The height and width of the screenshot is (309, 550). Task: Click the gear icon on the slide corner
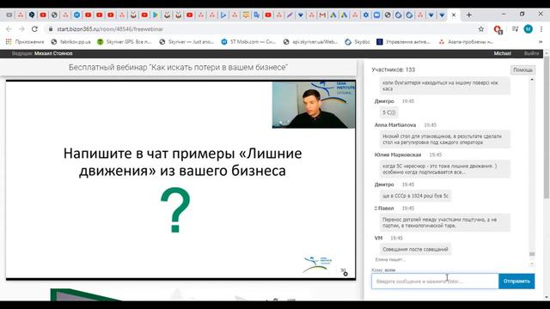345,274
